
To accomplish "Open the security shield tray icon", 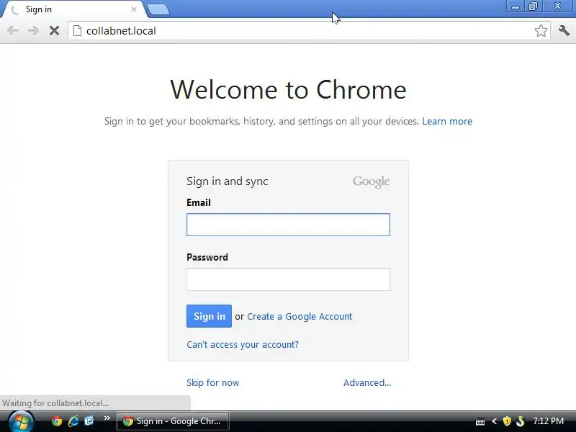I will coord(507,421).
